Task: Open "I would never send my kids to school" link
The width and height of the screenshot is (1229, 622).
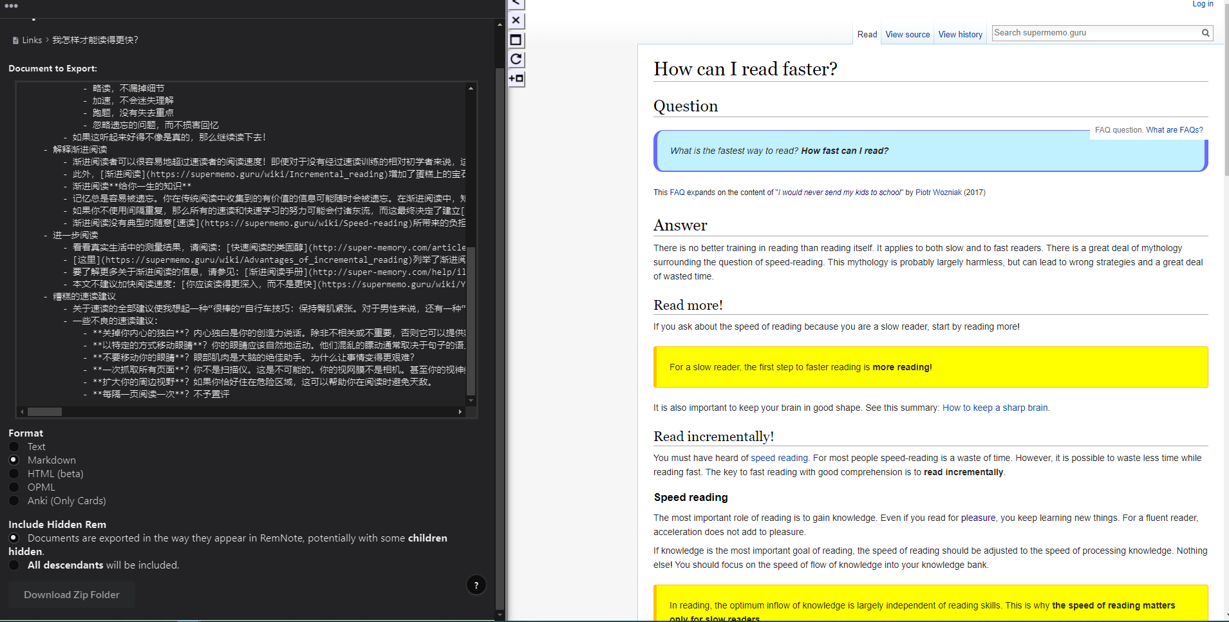Action: [x=840, y=193]
